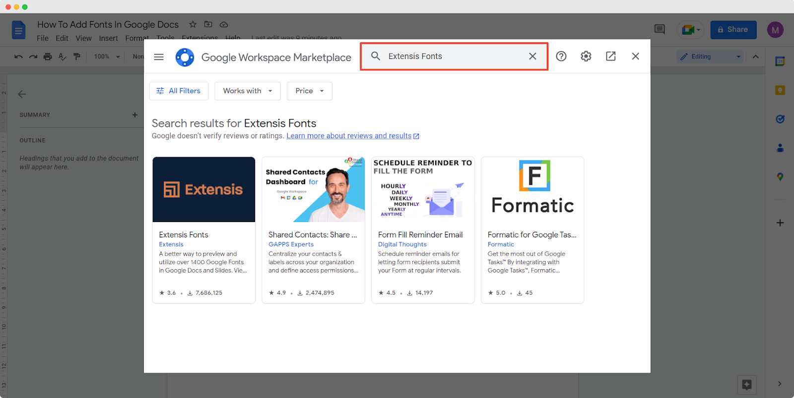The height and width of the screenshot is (398, 794).
Task: Open the Extensis Fonts add-on thumbnail
Action: pos(204,189)
